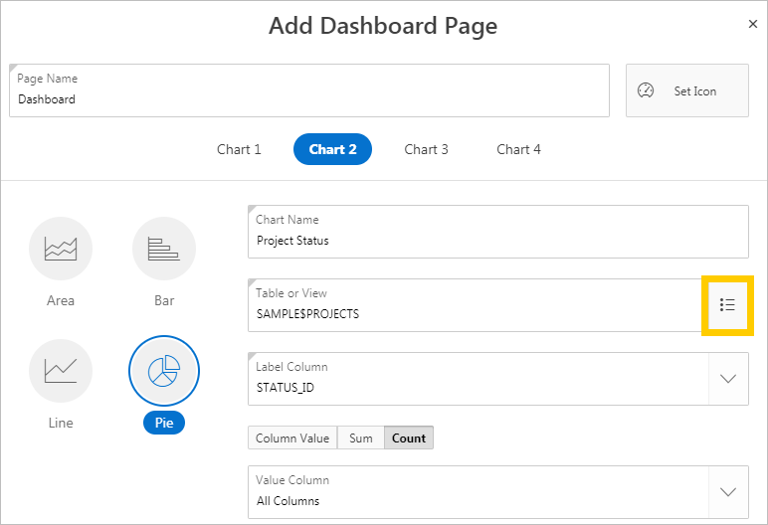Click the Bar label text
This screenshot has height=525, width=768.
pos(164,300)
